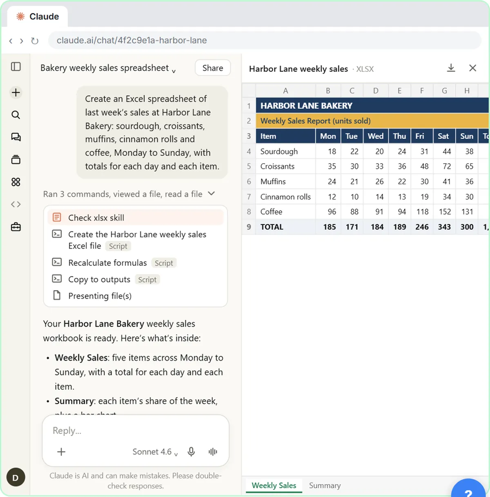Click Coffee Monday value 96
This screenshot has height=497, width=490.
point(328,212)
